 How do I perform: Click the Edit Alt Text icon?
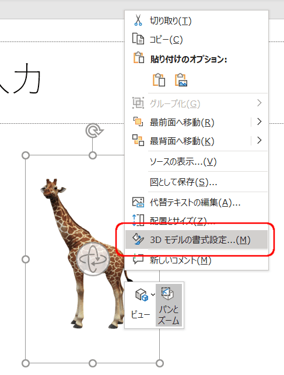pos(138,202)
